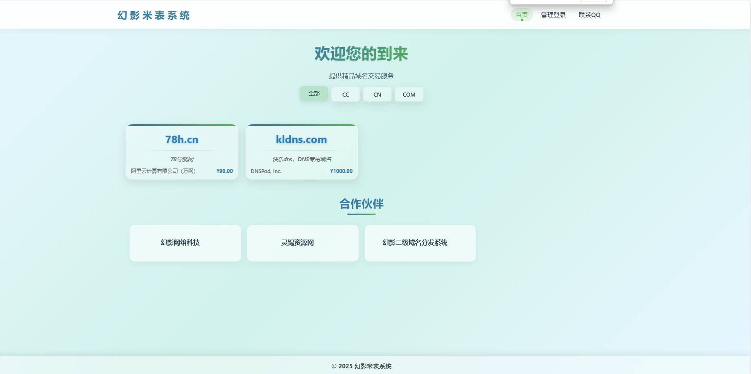
Task: Filter domains by CN suffix
Action: click(x=377, y=95)
